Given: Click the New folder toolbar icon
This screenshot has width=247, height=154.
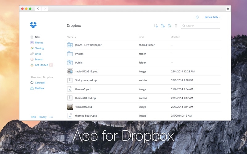Looking at the screenshot, I should (x=163, y=26).
